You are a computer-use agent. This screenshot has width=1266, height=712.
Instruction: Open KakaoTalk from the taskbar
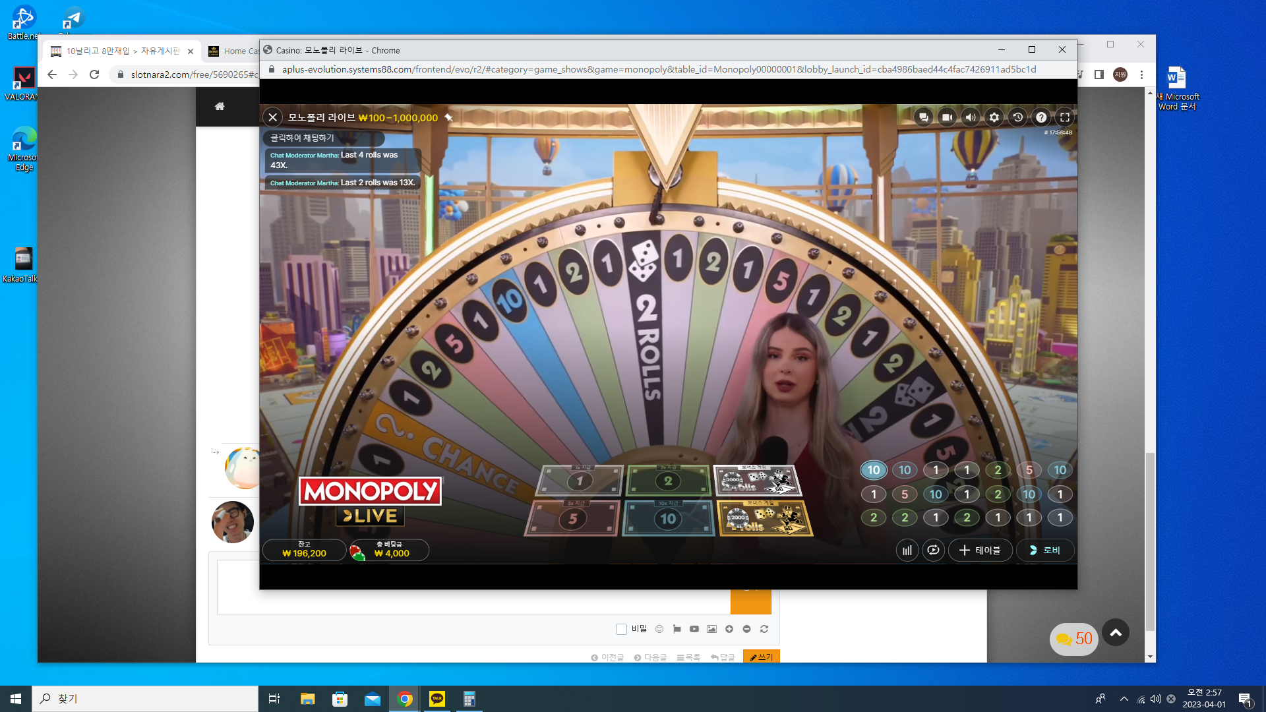click(437, 699)
